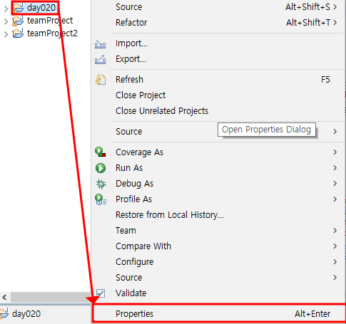Click the explorer horizontal scrollbar thumb

point(51,297)
